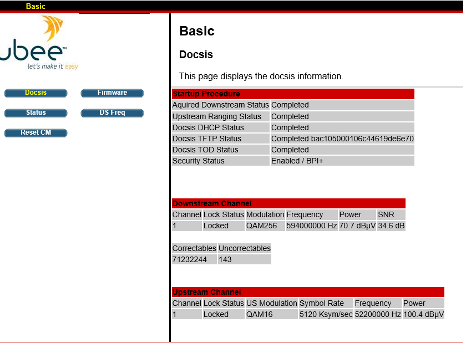
Task: Click 'Docsis TOD Status' label
Action: 221,150
